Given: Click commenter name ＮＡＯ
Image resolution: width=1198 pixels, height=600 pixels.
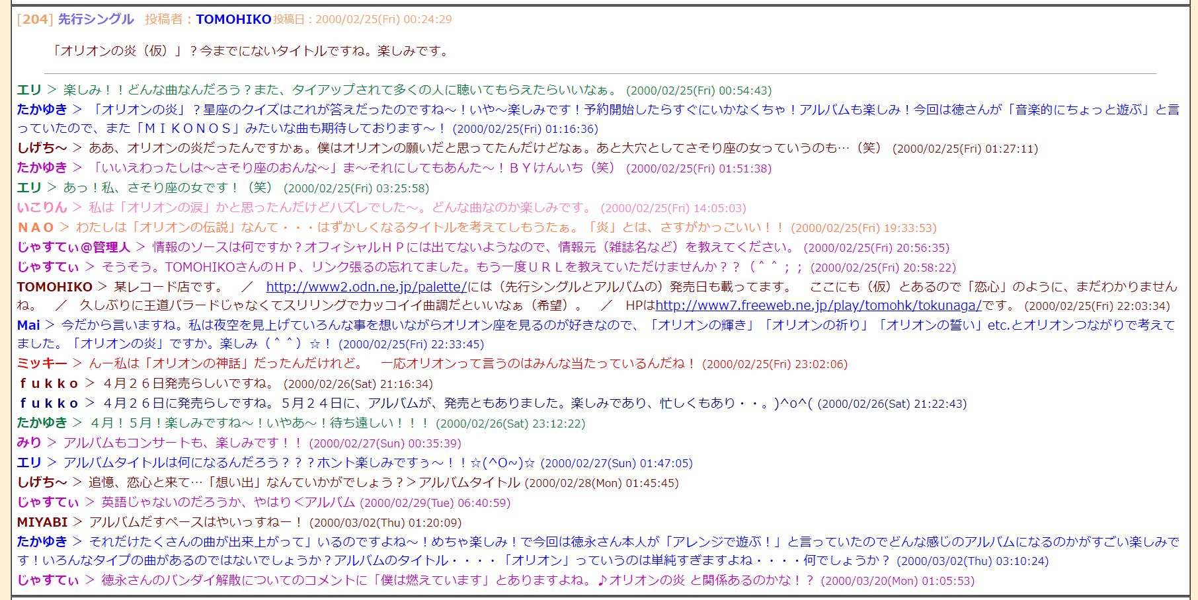Looking at the screenshot, I should [36, 227].
